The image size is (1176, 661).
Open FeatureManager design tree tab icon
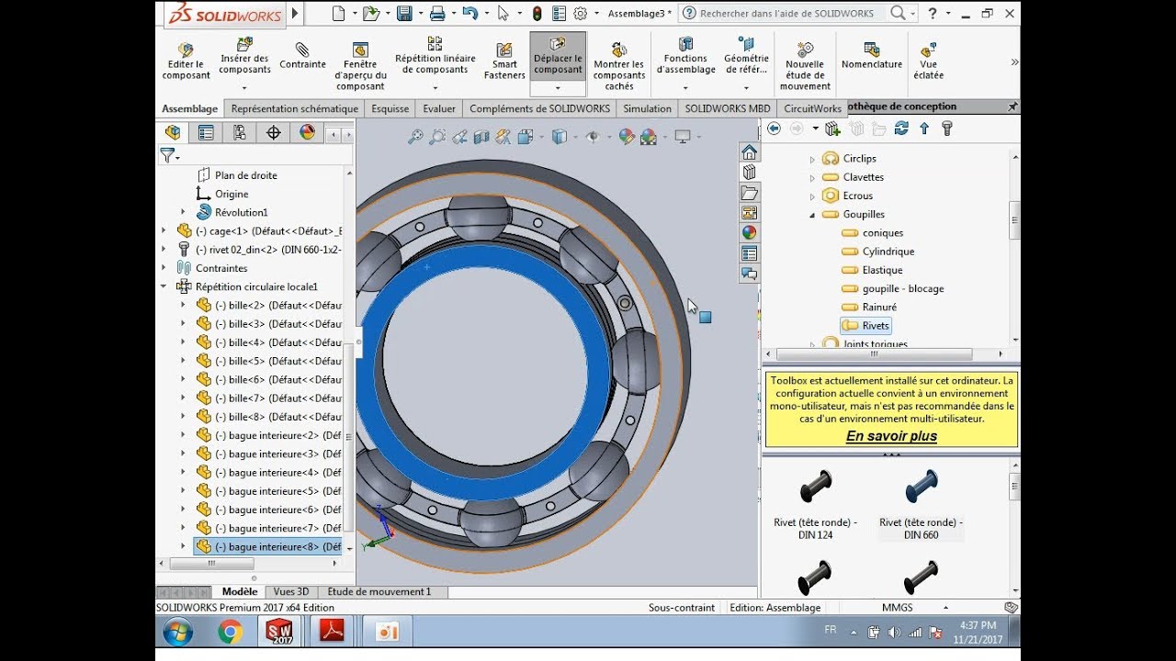pos(173,132)
